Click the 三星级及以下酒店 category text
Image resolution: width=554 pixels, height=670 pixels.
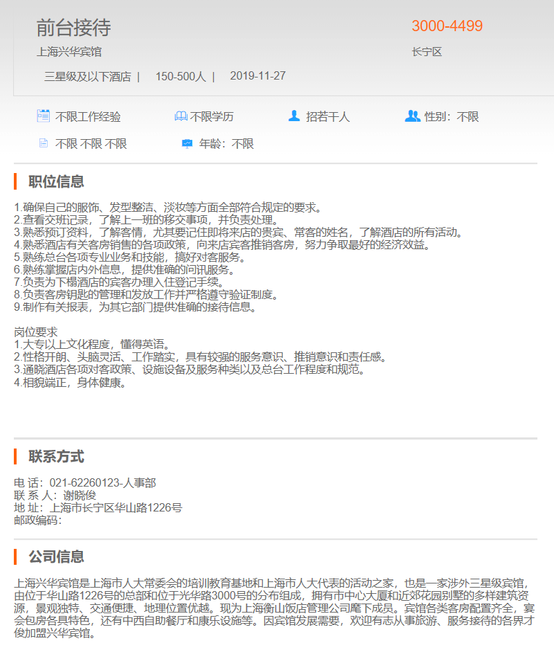[87, 76]
